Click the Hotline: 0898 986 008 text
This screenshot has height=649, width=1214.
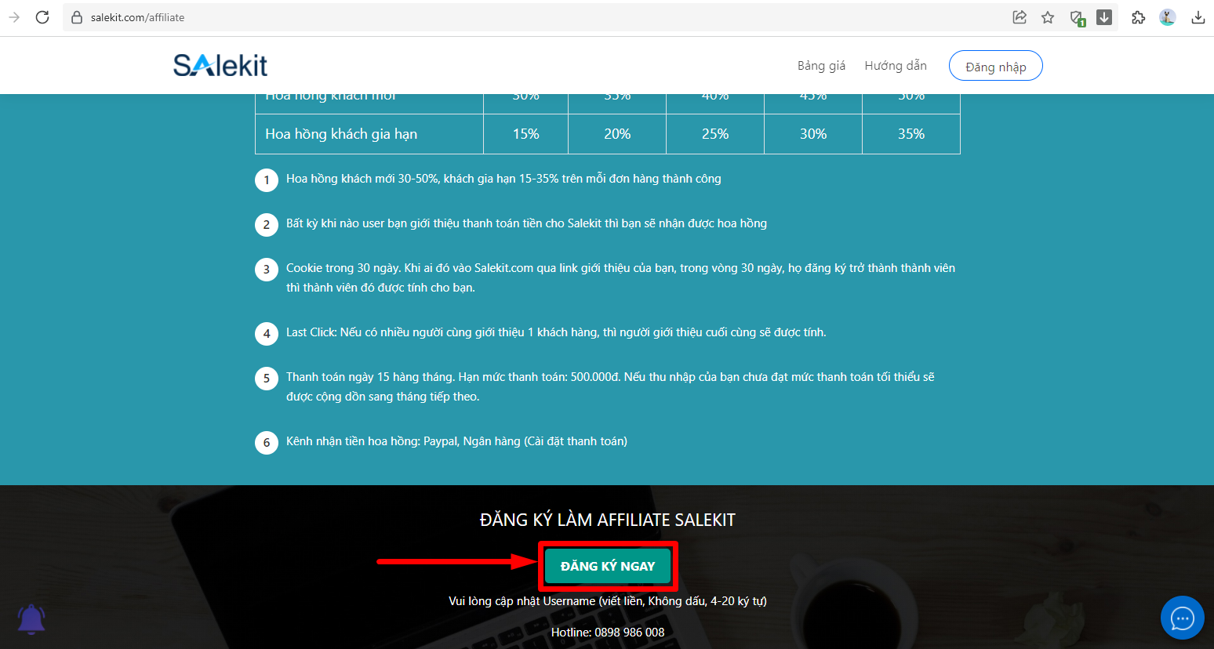[x=608, y=633]
